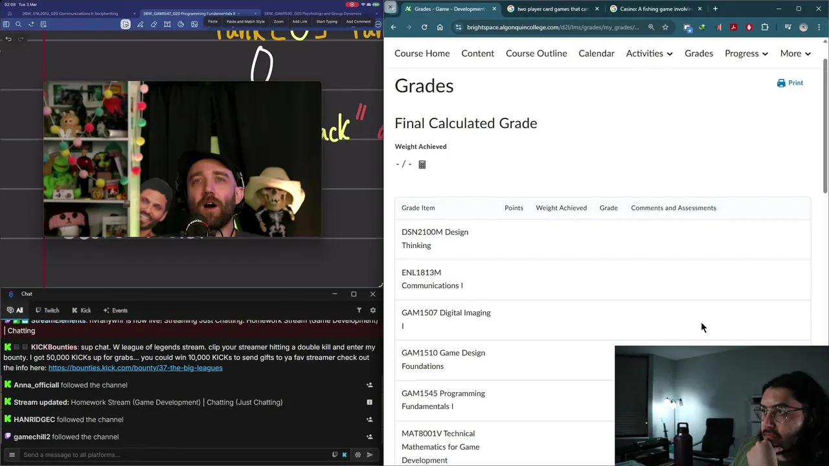Screen dimensions: 829x466
Task: Open Course Outline in navbar
Action: (536, 53)
